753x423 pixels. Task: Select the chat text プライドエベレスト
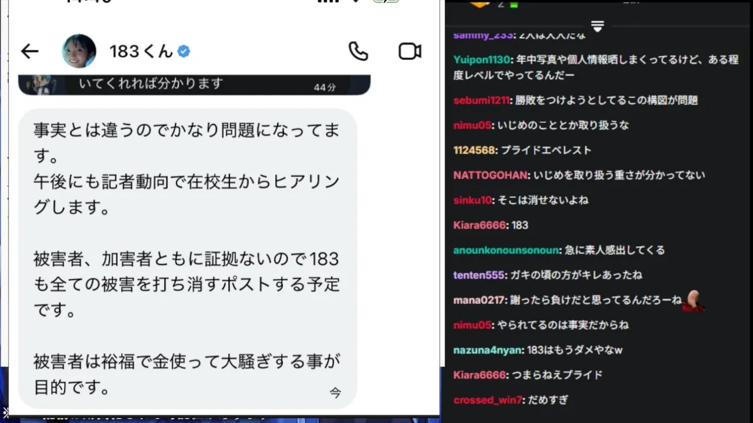tap(545, 150)
